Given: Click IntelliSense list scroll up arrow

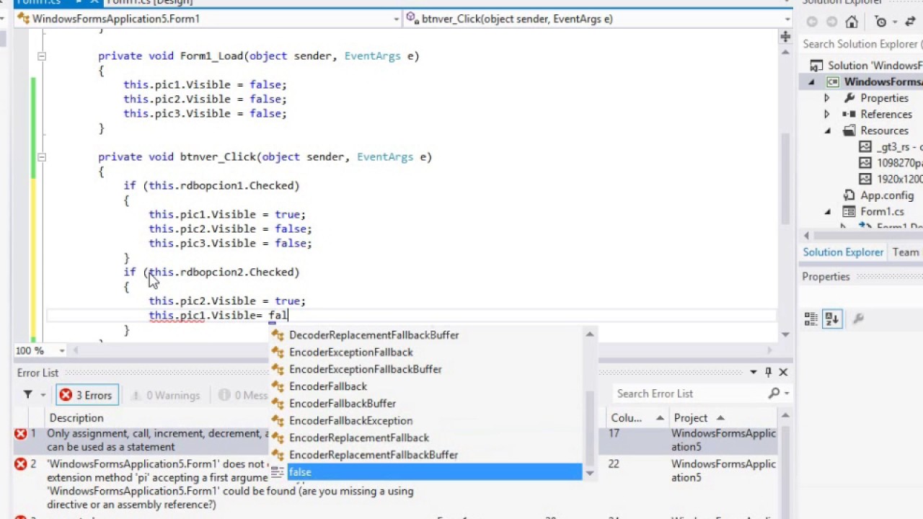Looking at the screenshot, I should tap(589, 334).
